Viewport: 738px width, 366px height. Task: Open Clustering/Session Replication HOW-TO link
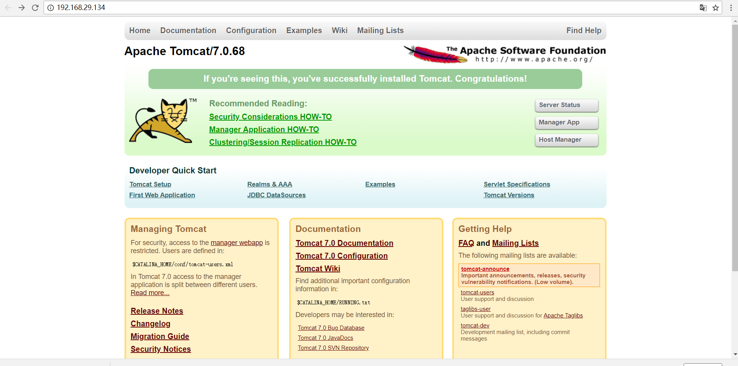[283, 142]
